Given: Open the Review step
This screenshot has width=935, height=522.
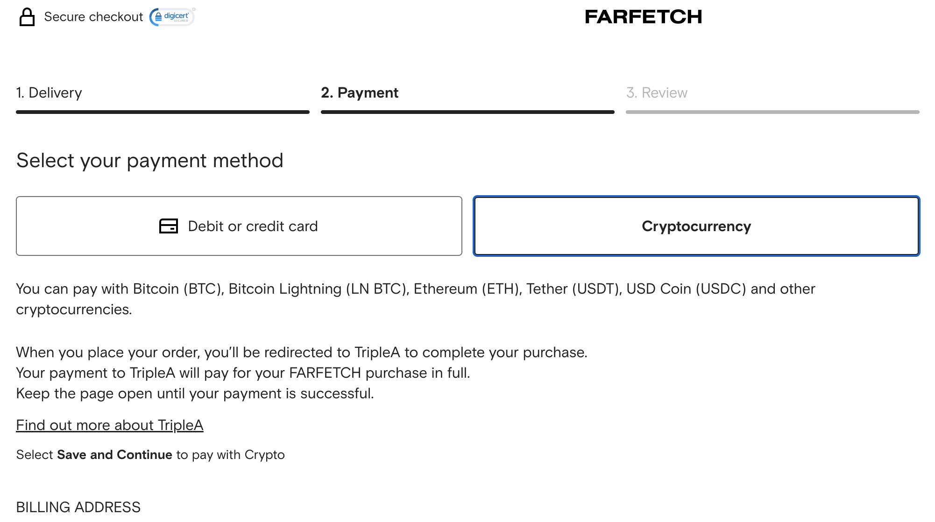Looking at the screenshot, I should (x=657, y=93).
